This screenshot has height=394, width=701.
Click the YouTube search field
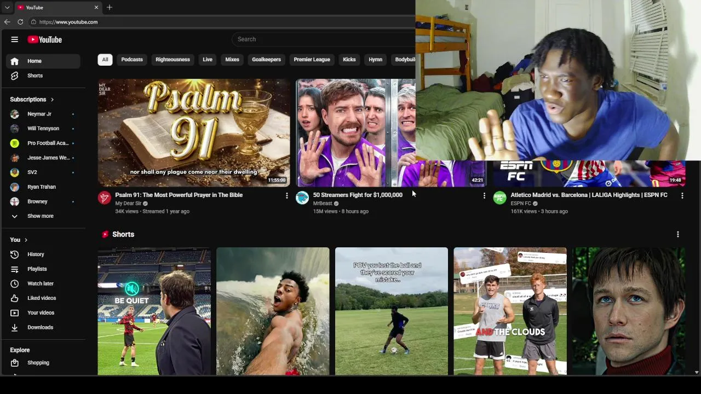(323, 39)
